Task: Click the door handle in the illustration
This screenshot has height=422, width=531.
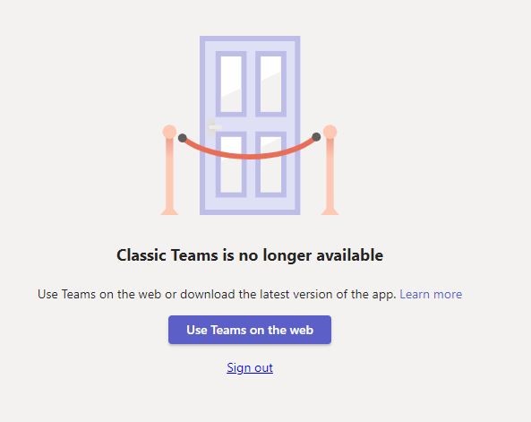Action: 214,127
